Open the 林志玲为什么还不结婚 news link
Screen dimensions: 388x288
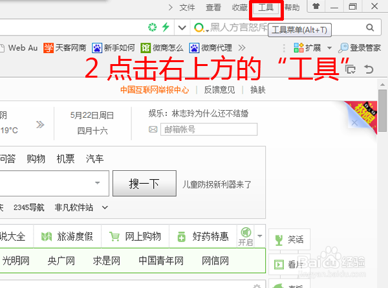210,114
